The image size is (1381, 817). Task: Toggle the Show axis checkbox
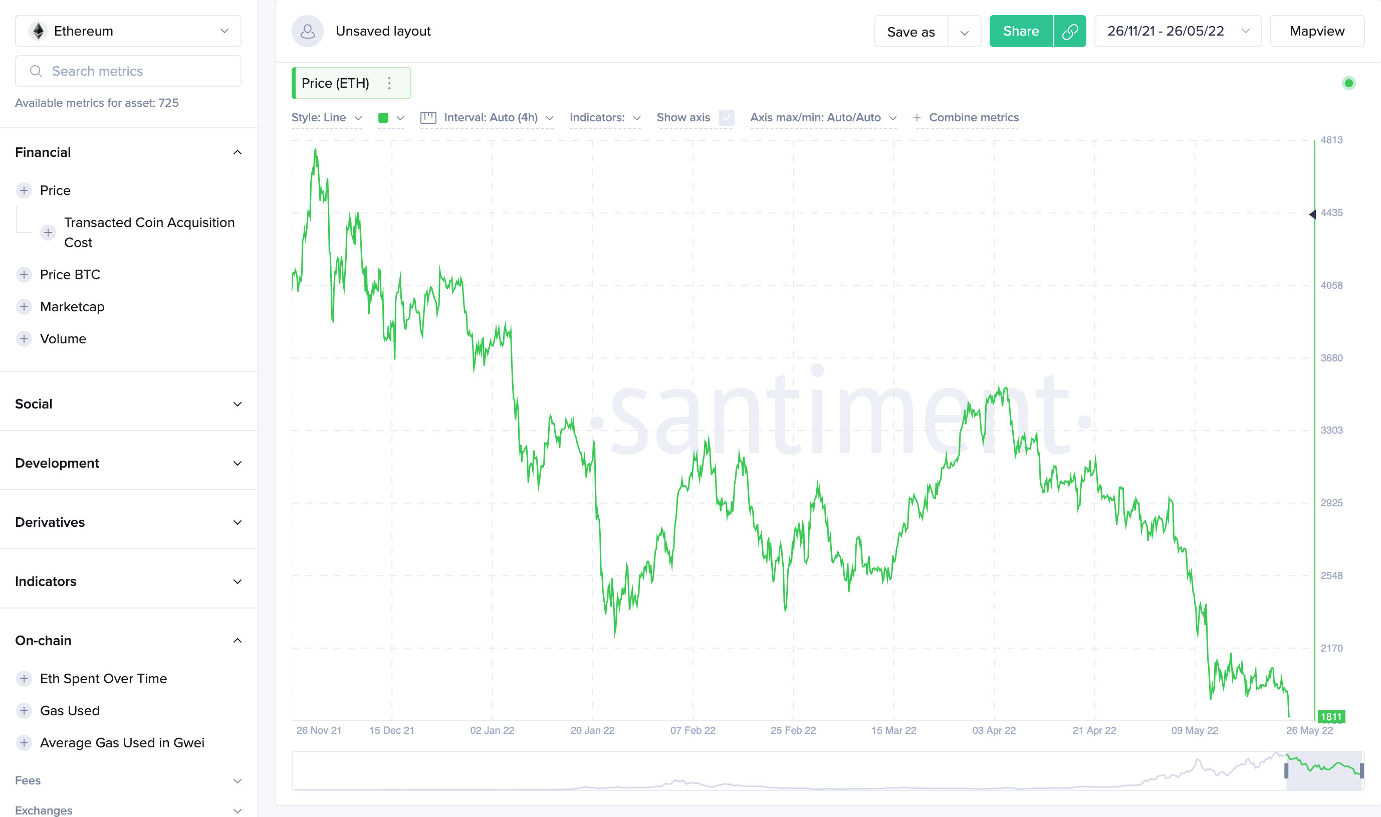click(x=727, y=118)
